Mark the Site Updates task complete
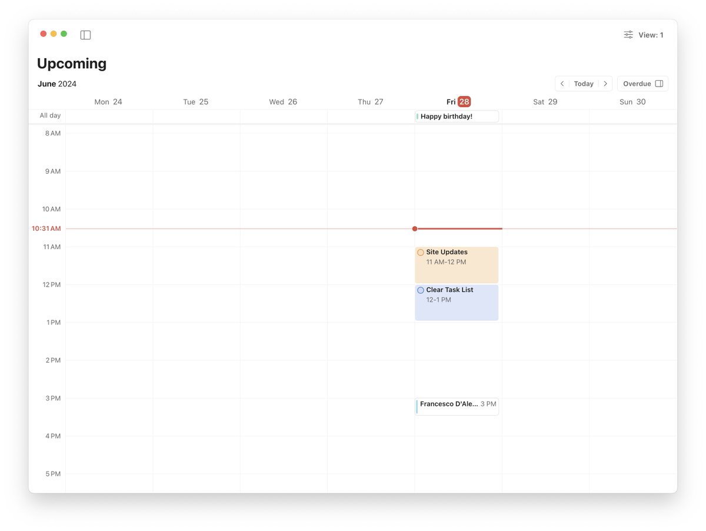 tap(420, 252)
